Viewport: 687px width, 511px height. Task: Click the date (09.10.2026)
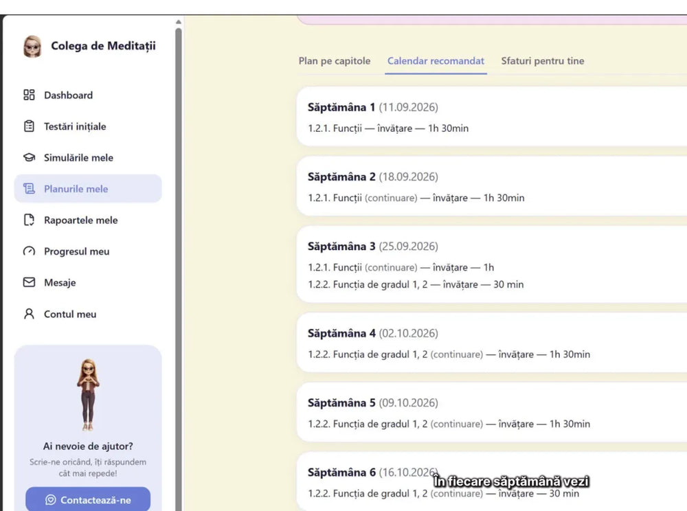pos(408,403)
